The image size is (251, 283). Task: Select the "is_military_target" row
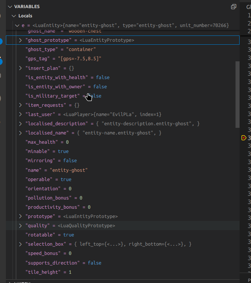123,96
